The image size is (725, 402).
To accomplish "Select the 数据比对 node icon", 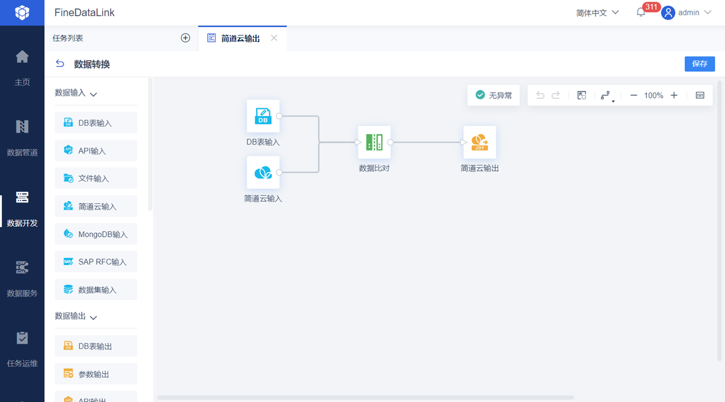I will coord(374,142).
